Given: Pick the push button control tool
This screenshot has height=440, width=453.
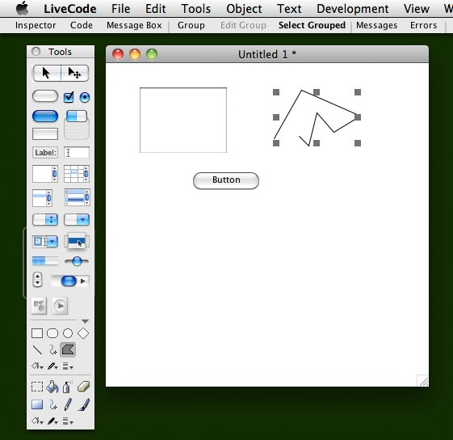Looking at the screenshot, I should tap(45, 96).
